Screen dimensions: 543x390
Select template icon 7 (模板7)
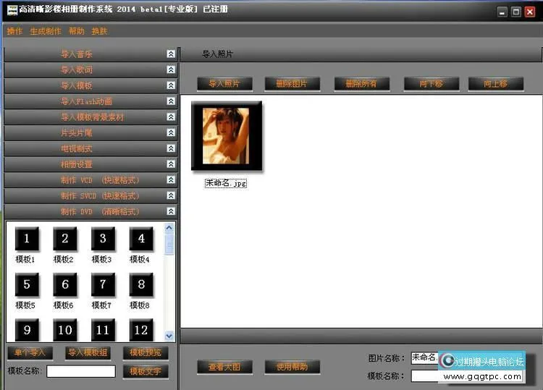[x=103, y=284]
